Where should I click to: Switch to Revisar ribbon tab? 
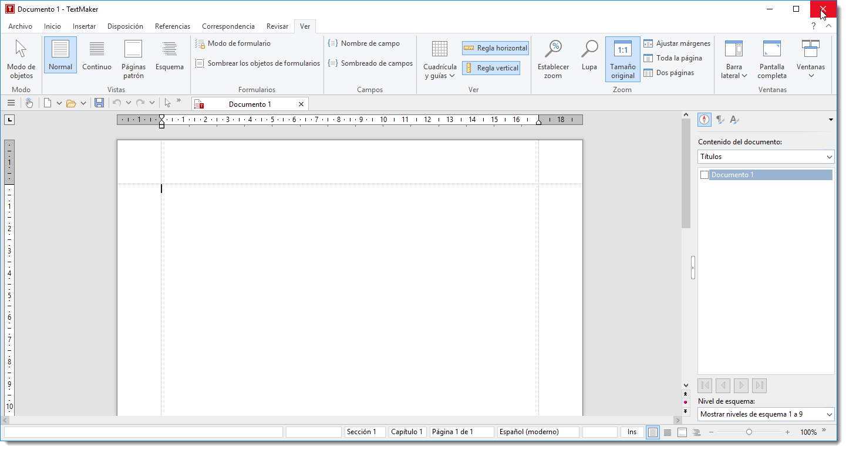click(x=277, y=26)
